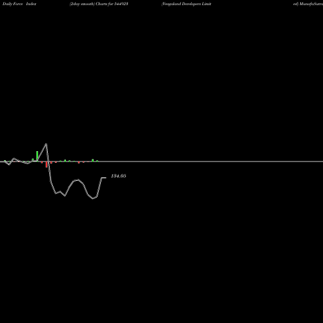Click the 'Vengaland Developers Limit' title text

click(187, 4)
